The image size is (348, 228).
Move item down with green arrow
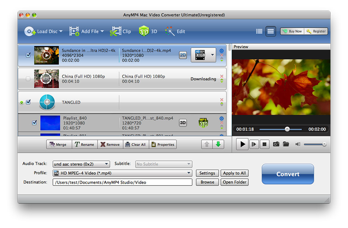(218, 144)
